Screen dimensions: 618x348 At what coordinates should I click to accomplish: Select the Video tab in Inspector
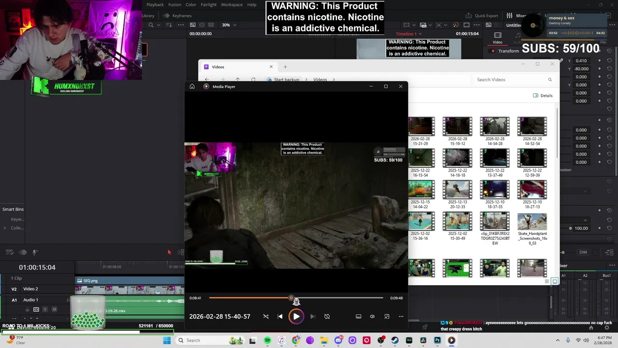coord(497,38)
